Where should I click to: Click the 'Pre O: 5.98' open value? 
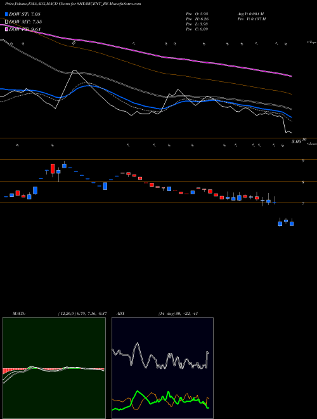(x=197, y=14)
